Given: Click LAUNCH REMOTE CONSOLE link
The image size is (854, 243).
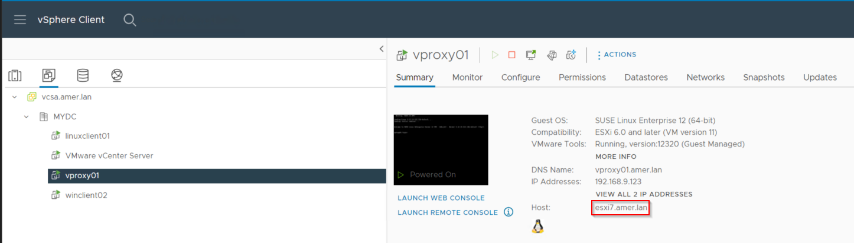Looking at the screenshot, I should tap(448, 212).
